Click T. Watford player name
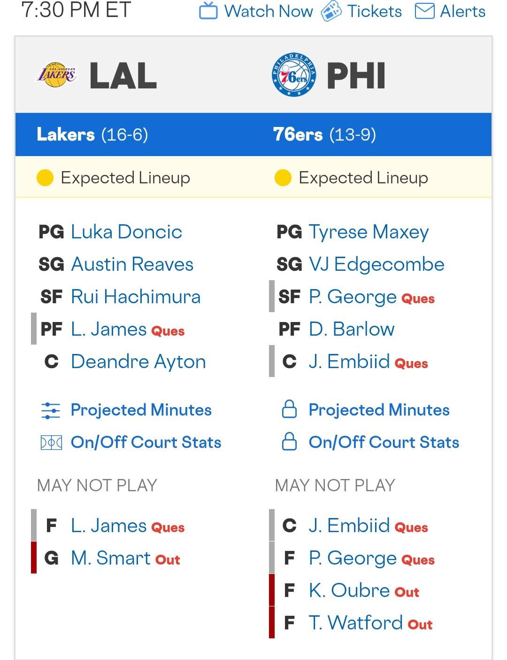 [355, 623]
